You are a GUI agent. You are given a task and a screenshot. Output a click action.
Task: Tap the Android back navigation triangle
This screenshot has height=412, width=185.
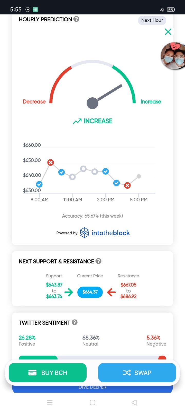click(x=134, y=402)
